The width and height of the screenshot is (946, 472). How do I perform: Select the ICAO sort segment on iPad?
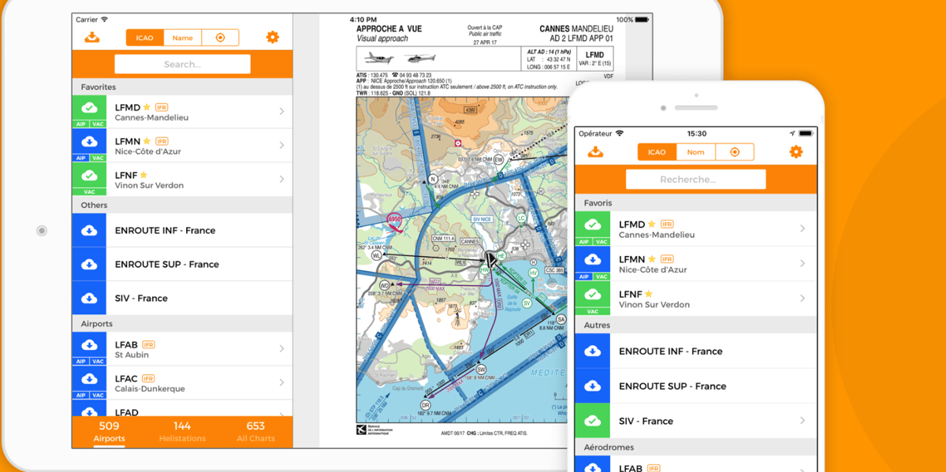[145, 38]
